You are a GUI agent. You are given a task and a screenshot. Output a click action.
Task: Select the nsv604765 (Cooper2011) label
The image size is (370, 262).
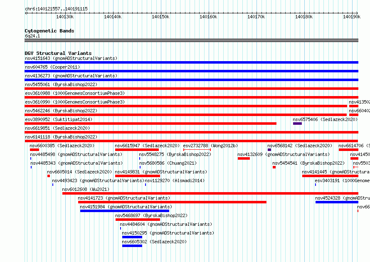[52, 67]
